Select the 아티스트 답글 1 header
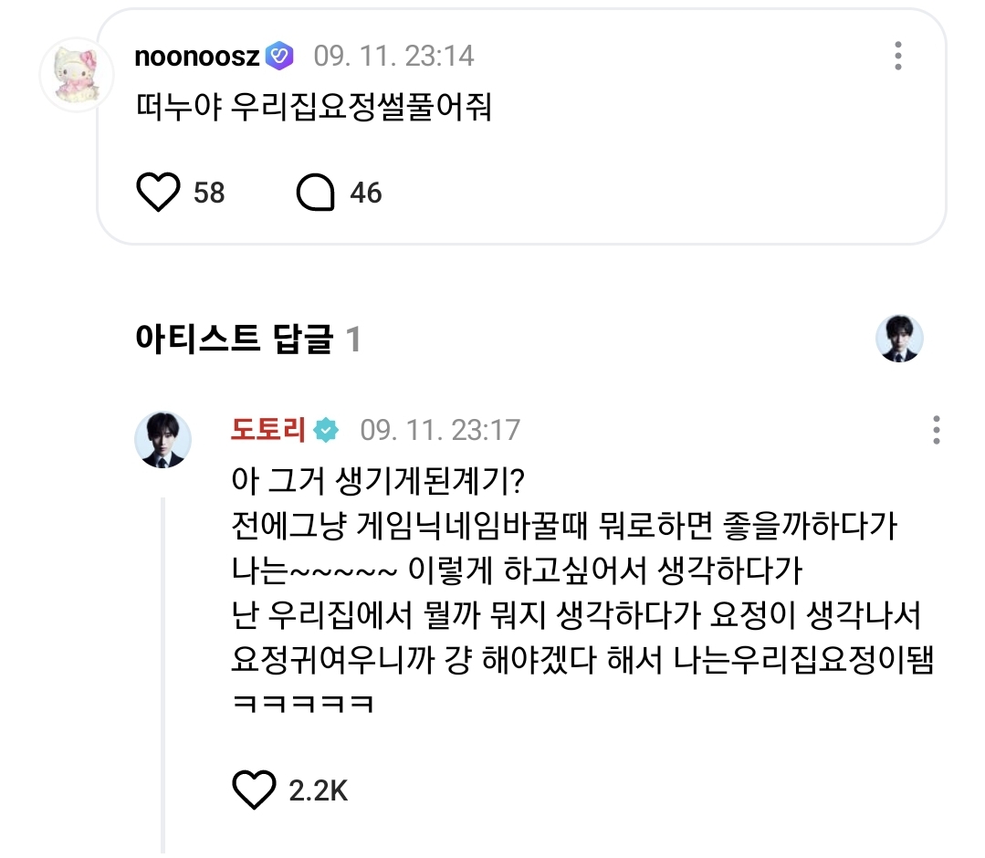The height and width of the screenshot is (858, 985). [247, 340]
